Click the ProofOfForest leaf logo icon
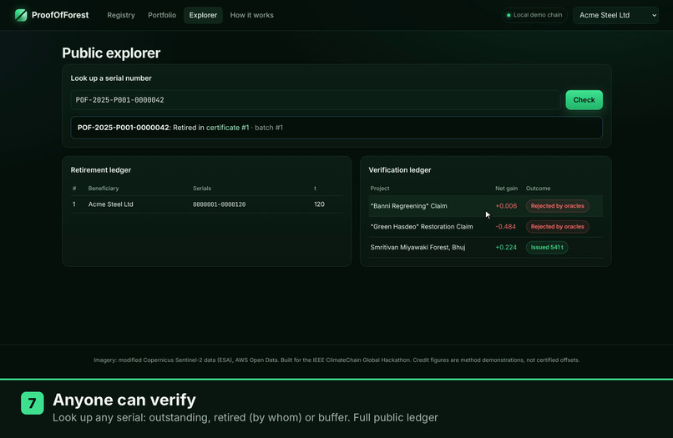The height and width of the screenshot is (438, 673). 21,15
